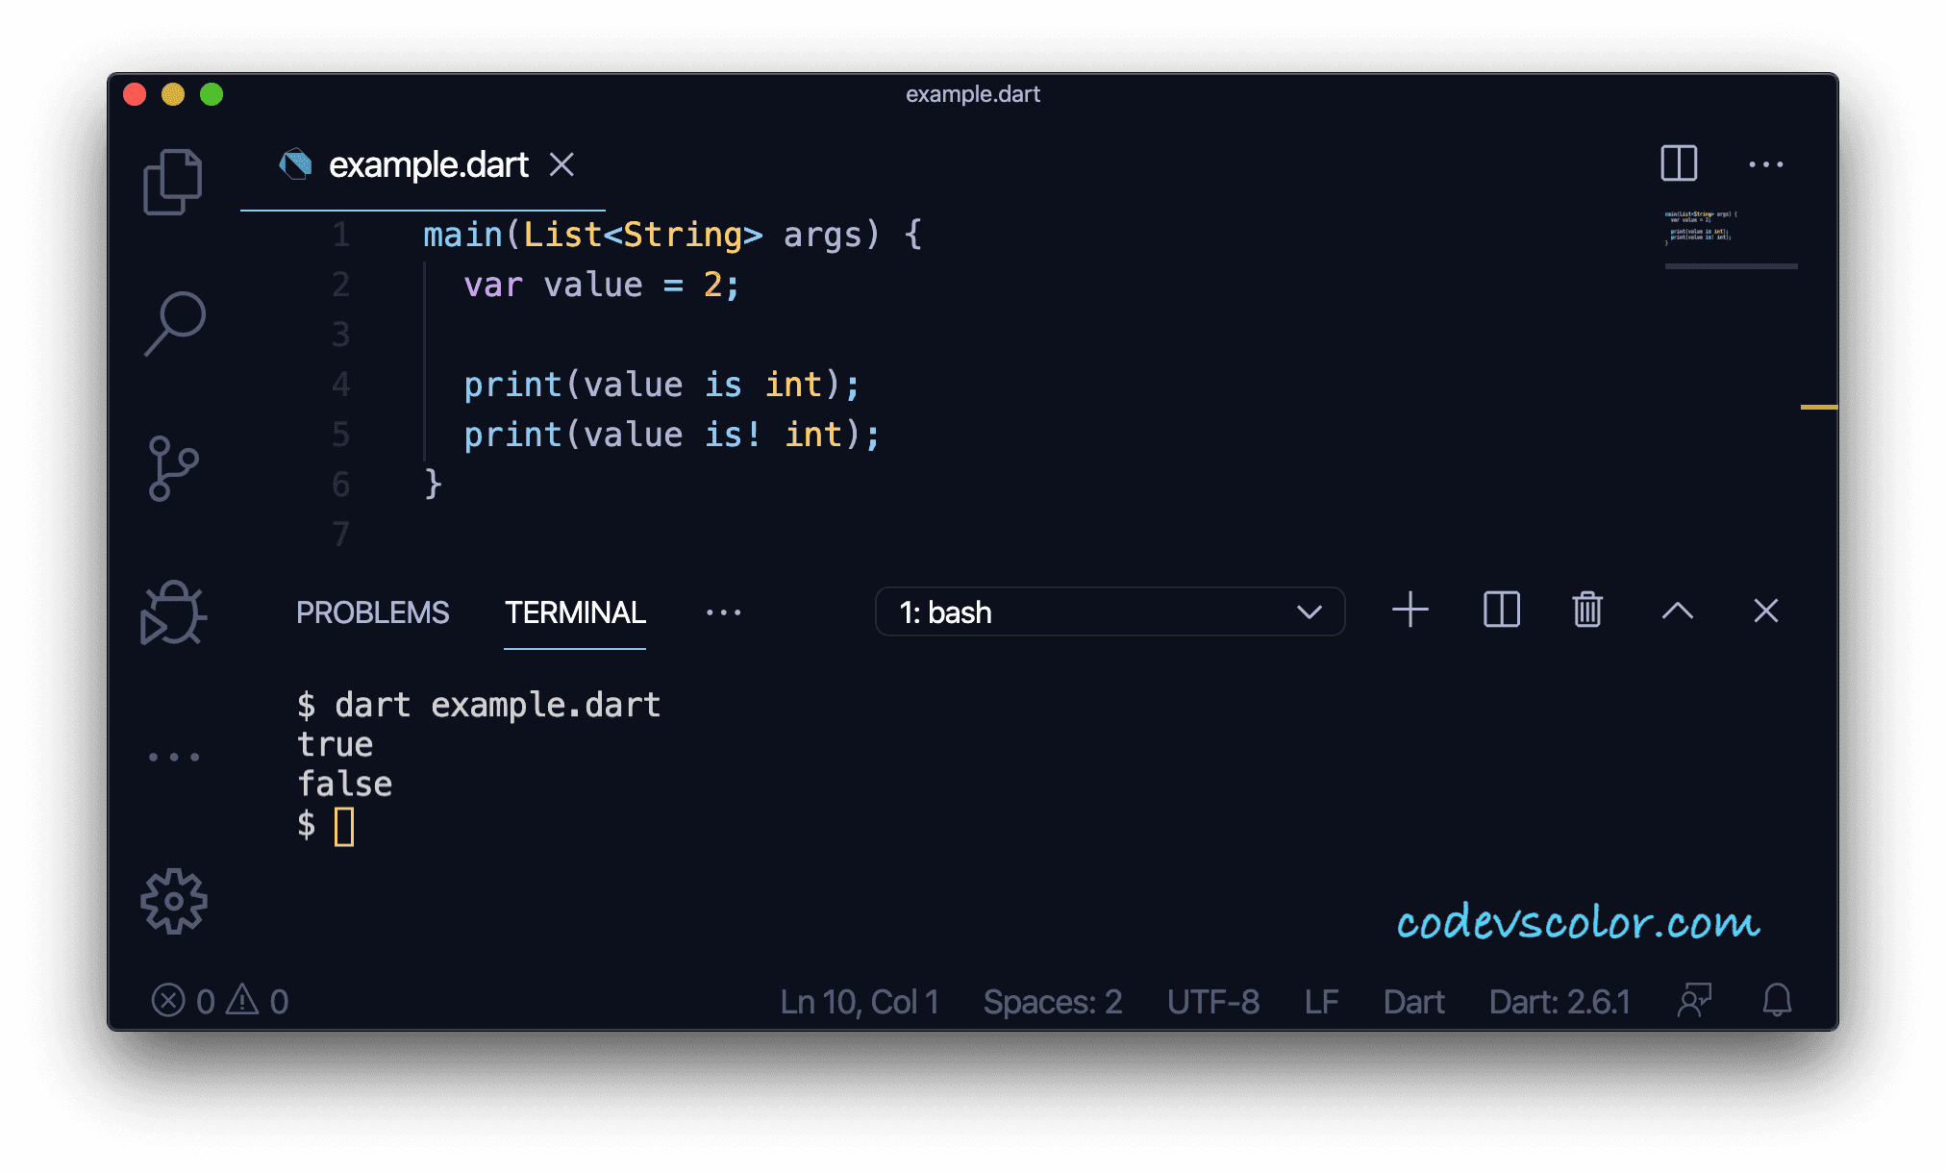Switch to the PROBLEMS tab

click(x=372, y=612)
